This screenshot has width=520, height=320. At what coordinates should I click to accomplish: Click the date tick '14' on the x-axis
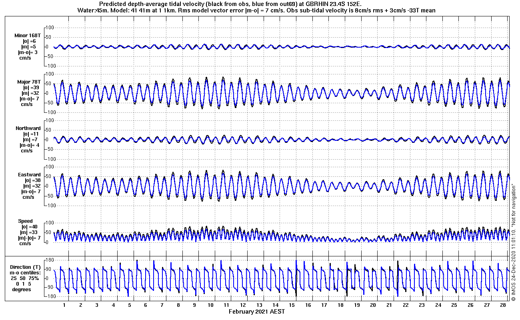[x=276, y=305]
